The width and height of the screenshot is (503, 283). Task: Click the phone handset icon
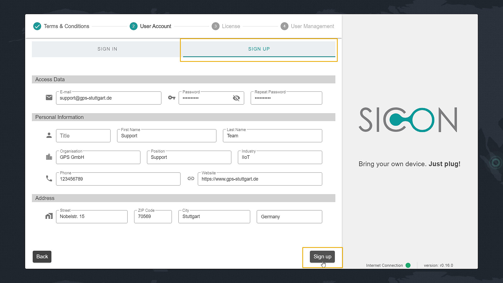click(49, 179)
